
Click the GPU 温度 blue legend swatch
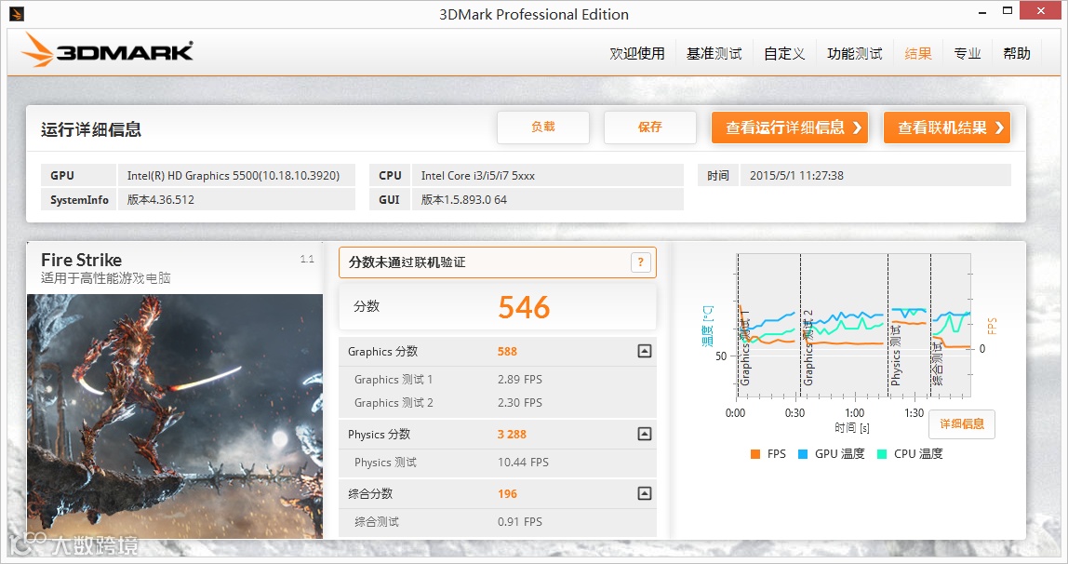802,453
